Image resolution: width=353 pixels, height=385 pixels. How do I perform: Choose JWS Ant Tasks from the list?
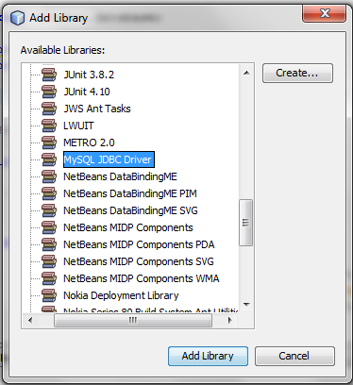tap(97, 109)
